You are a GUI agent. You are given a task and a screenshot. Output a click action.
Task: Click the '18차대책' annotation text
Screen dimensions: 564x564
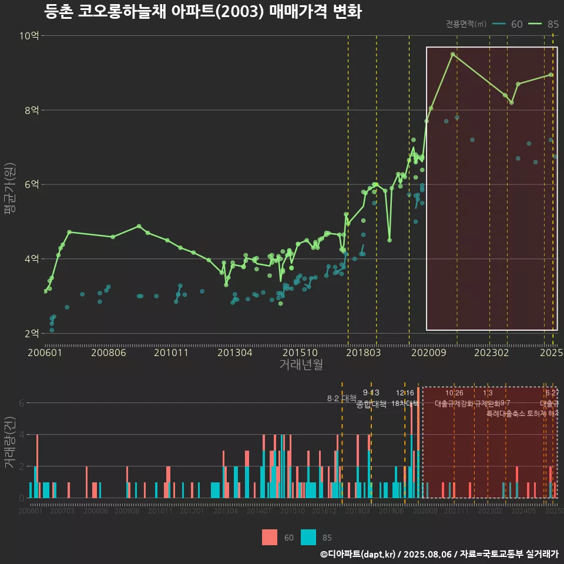pos(405,404)
